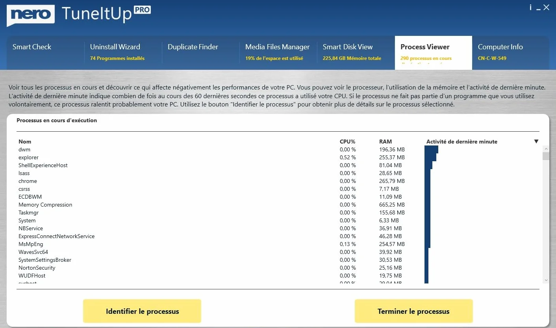Switch to the Uninstall Wizard tab
Image resolution: width=556 pixels, height=328 pixels.
point(123,53)
